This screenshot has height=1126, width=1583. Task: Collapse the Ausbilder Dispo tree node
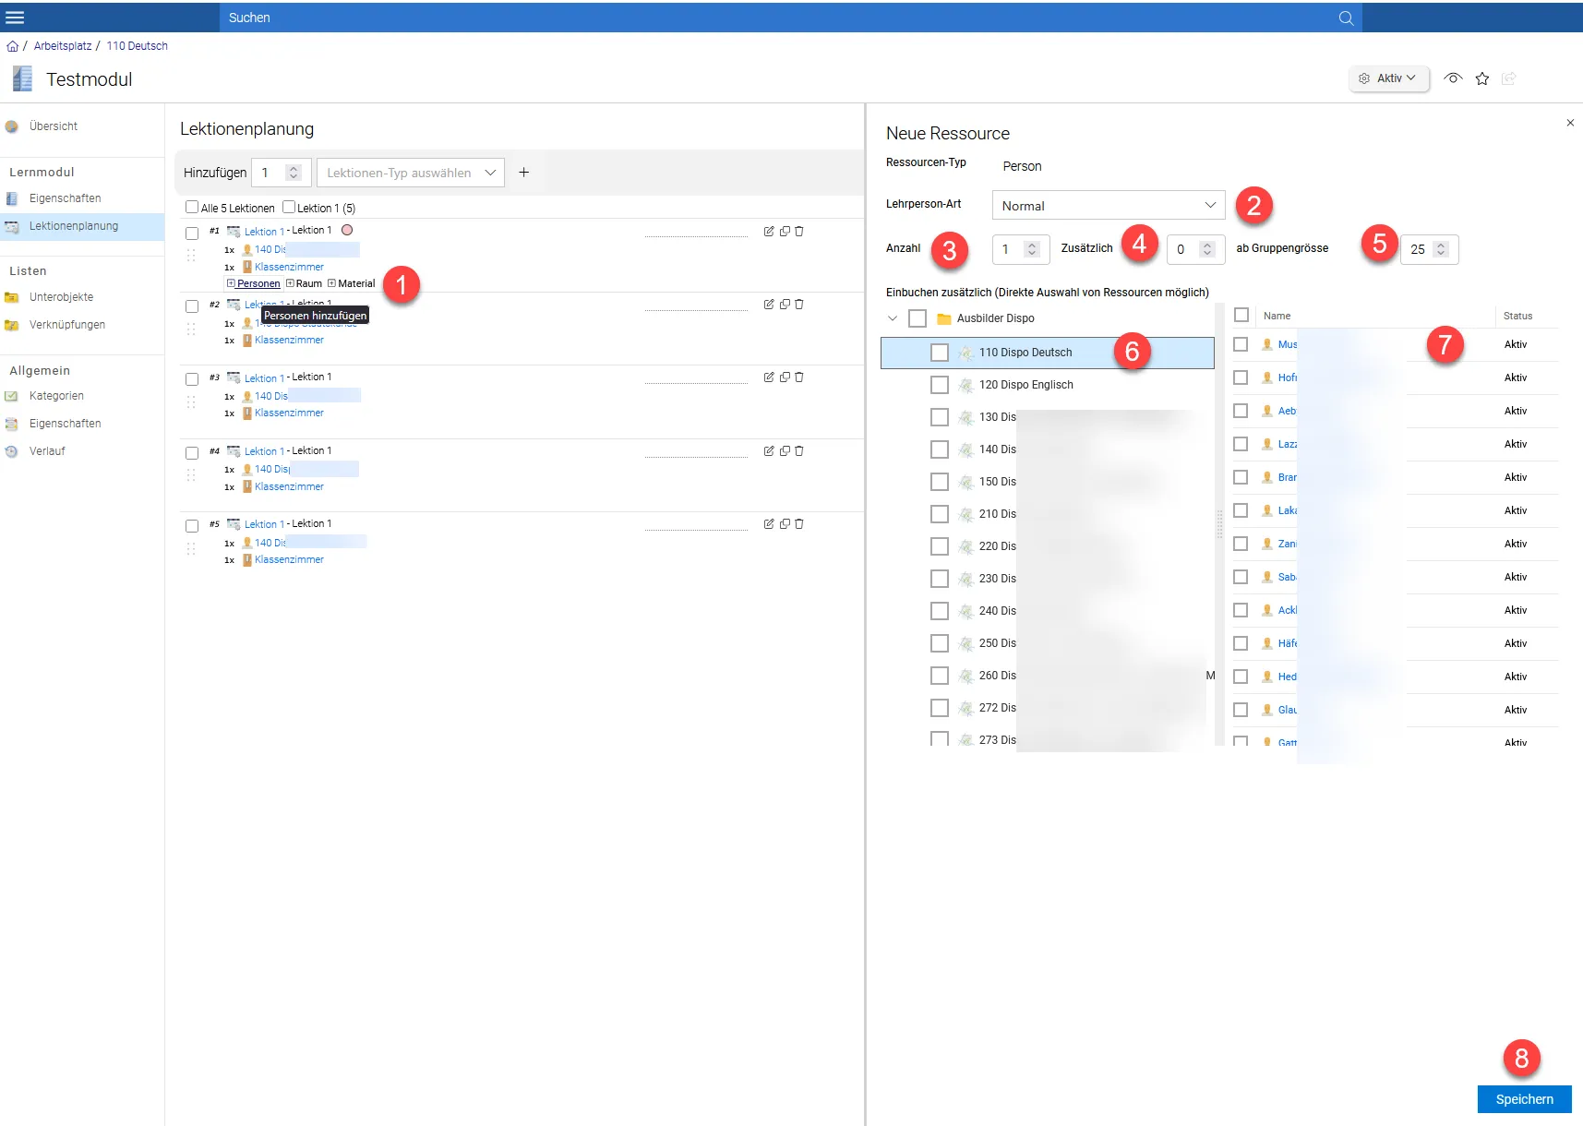pyautogui.click(x=893, y=318)
